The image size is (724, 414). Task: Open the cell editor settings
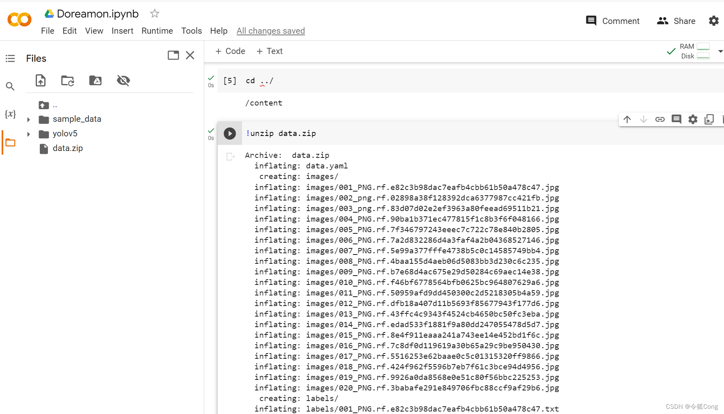coord(693,119)
